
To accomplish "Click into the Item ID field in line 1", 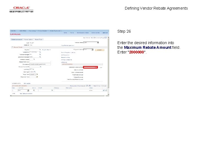I will [x=45, y=90].
